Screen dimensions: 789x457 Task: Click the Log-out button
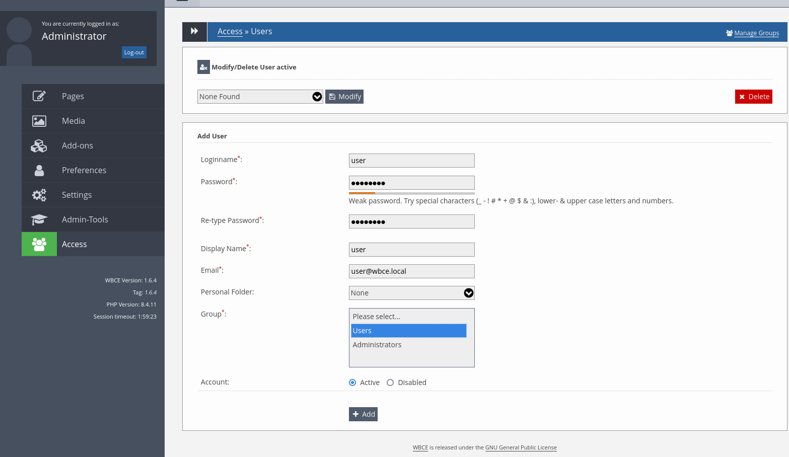[x=134, y=52]
